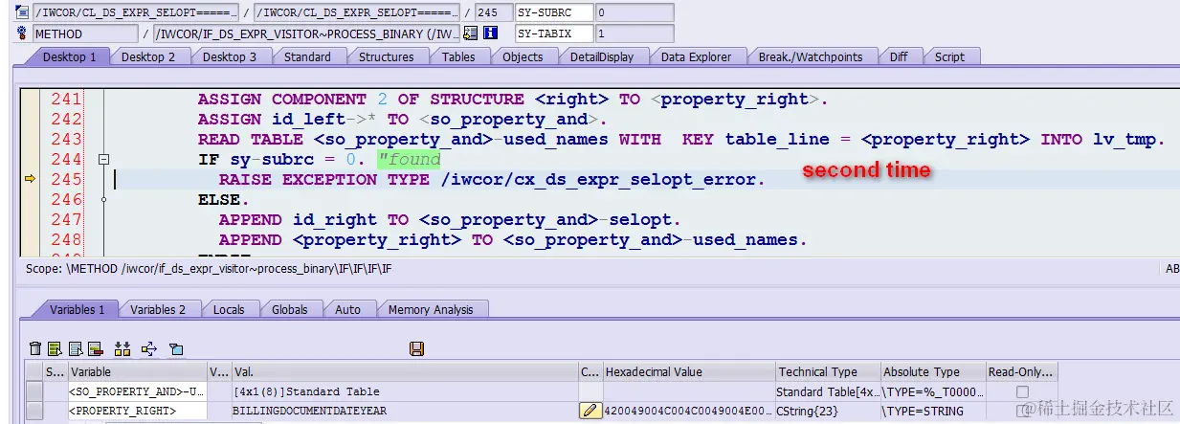Click the method icon beside METHOD field
The image size is (1180, 424).
pyautogui.click(x=22, y=33)
